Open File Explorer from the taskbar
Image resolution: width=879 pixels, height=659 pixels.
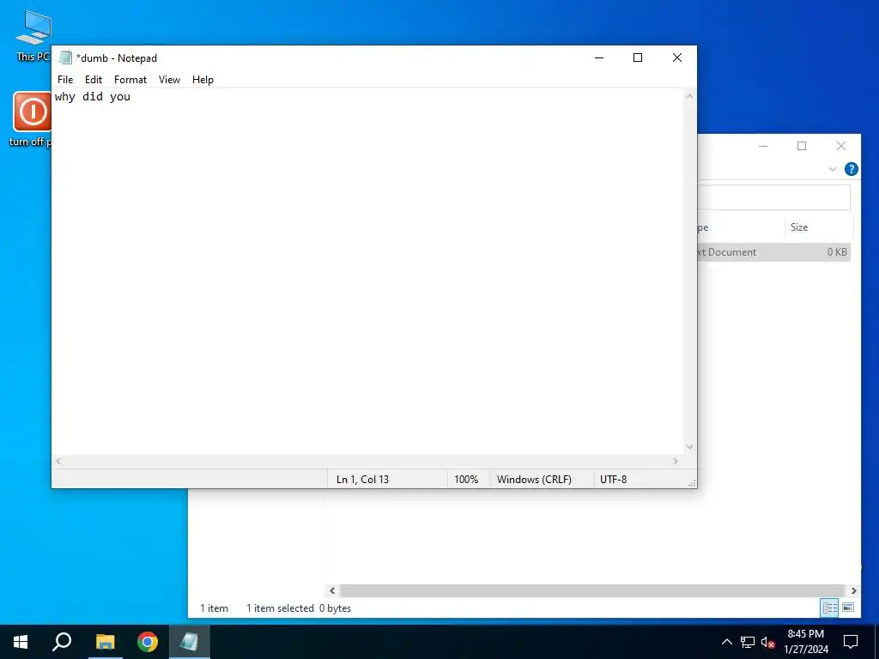pos(105,642)
